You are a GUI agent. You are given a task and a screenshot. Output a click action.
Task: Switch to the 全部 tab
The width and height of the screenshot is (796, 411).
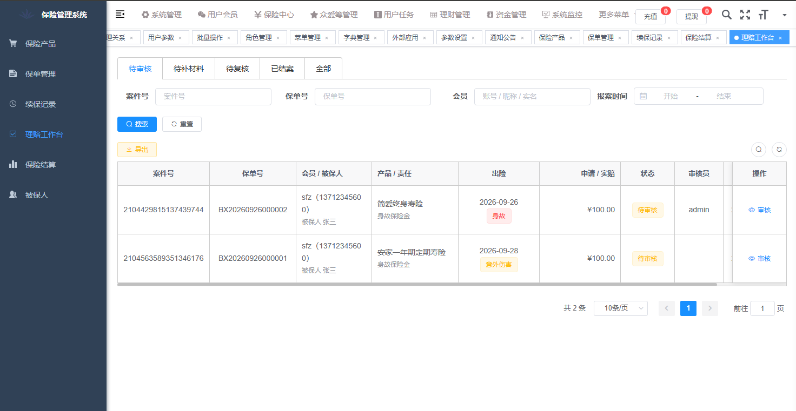point(323,69)
